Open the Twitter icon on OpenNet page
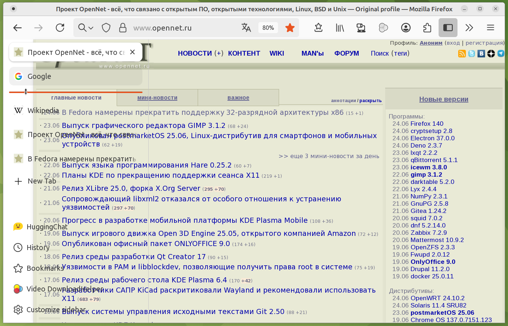 472,54
